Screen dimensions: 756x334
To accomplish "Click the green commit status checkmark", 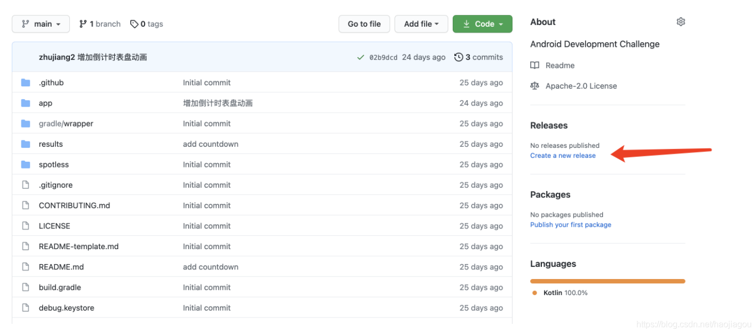I will point(361,58).
